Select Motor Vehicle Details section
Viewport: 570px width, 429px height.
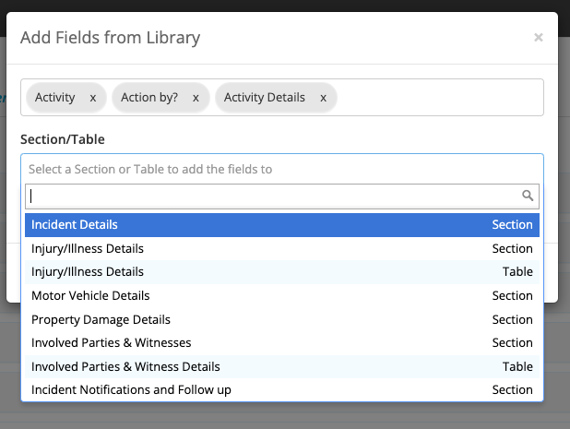click(x=281, y=295)
